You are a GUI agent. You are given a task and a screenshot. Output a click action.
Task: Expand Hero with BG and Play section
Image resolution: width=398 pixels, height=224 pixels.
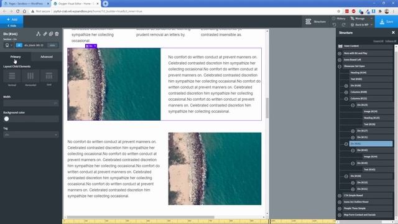(340, 54)
